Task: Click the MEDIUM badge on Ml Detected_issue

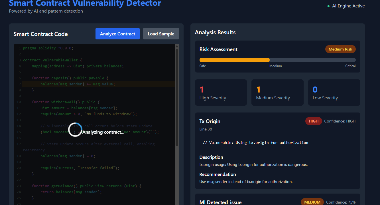Action: point(312,202)
